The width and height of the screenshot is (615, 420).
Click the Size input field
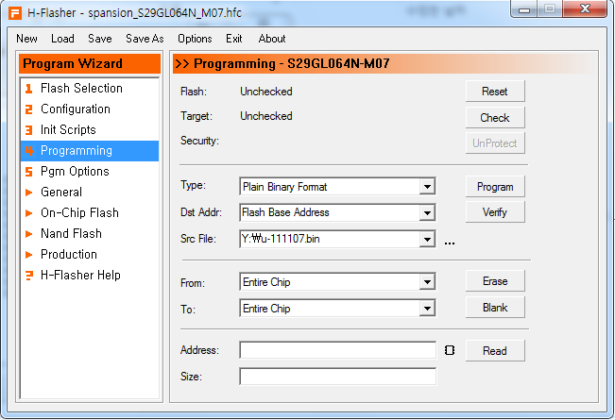pyautogui.click(x=337, y=377)
